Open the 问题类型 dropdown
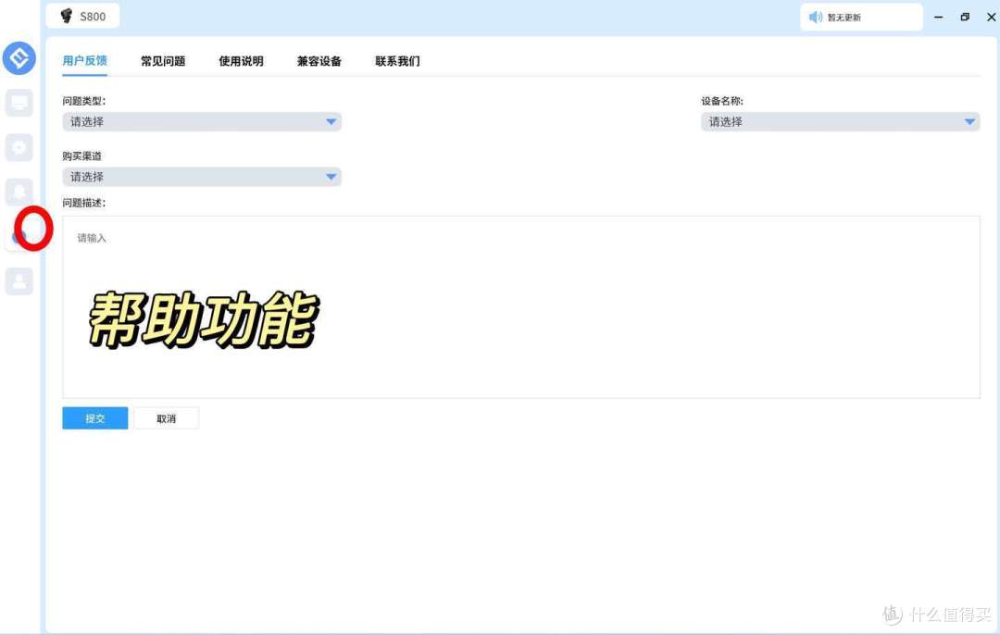This screenshot has width=1000, height=635. click(x=202, y=122)
